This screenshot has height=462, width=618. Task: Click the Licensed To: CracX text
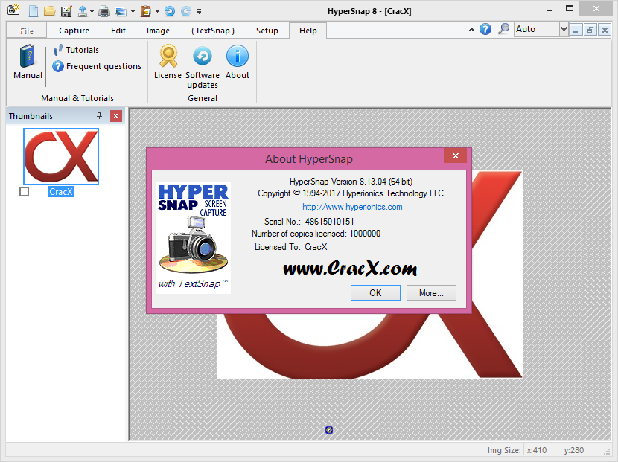[291, 247]
